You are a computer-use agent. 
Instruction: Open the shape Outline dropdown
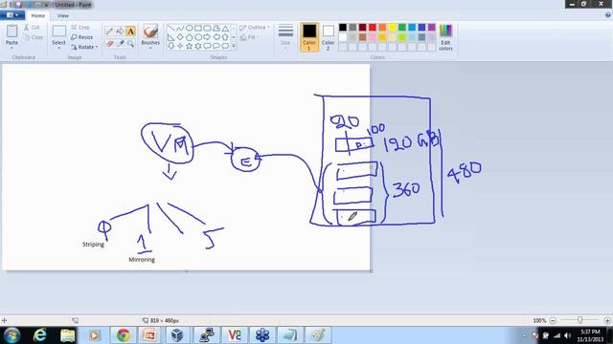255,28
